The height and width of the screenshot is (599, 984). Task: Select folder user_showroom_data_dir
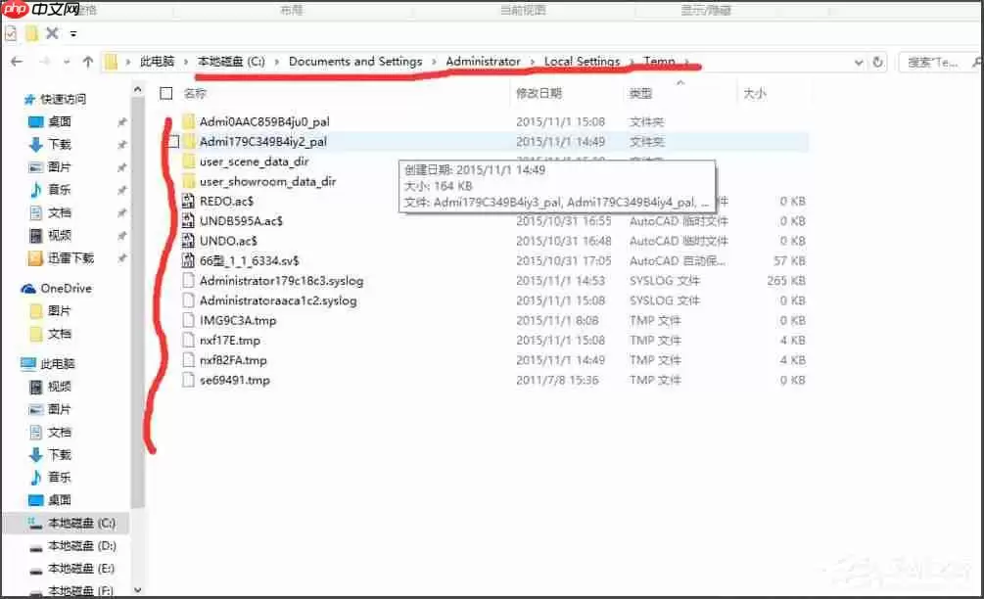[x=268, y=182]
